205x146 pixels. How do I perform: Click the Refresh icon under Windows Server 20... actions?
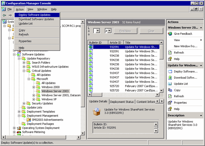coord(170,53)
